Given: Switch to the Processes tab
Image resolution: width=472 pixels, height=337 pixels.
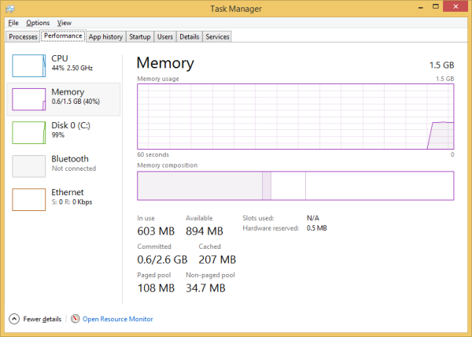Looking at the screenshot, I should [23, 36].
